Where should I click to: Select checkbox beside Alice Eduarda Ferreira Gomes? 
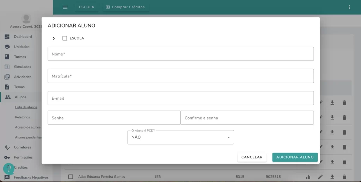[x=71, y=177]
